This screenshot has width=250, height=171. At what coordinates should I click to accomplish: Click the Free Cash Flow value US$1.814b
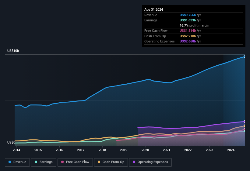click(x=188, y=31)
